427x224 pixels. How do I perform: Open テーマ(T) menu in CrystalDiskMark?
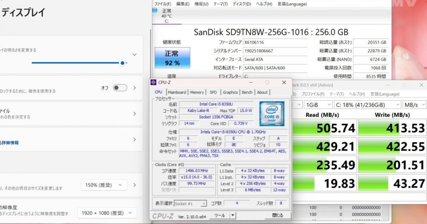pyautogui.click(x=337, y=94)
